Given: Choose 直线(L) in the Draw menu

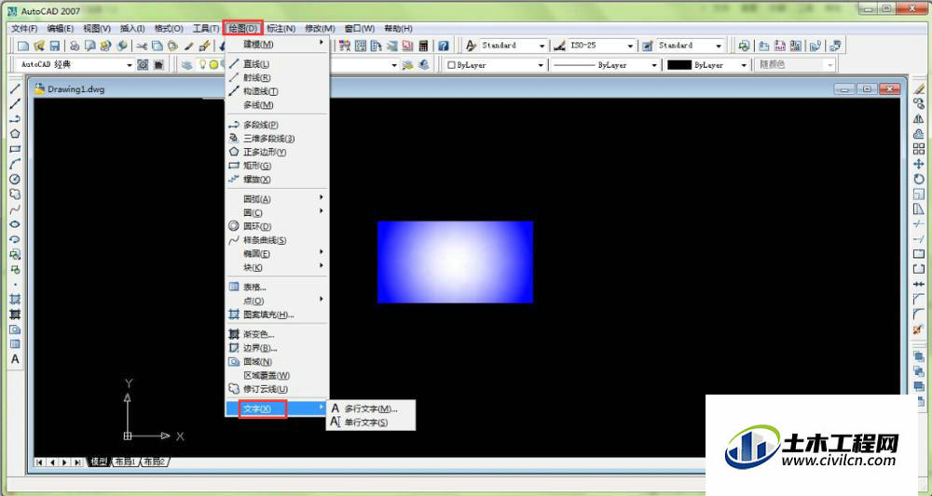Looking at the screenshot, I should click(277, 63).
